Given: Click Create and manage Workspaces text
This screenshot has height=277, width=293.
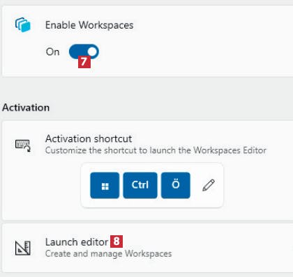Looking at the screenshot, I should pos(109,253).
